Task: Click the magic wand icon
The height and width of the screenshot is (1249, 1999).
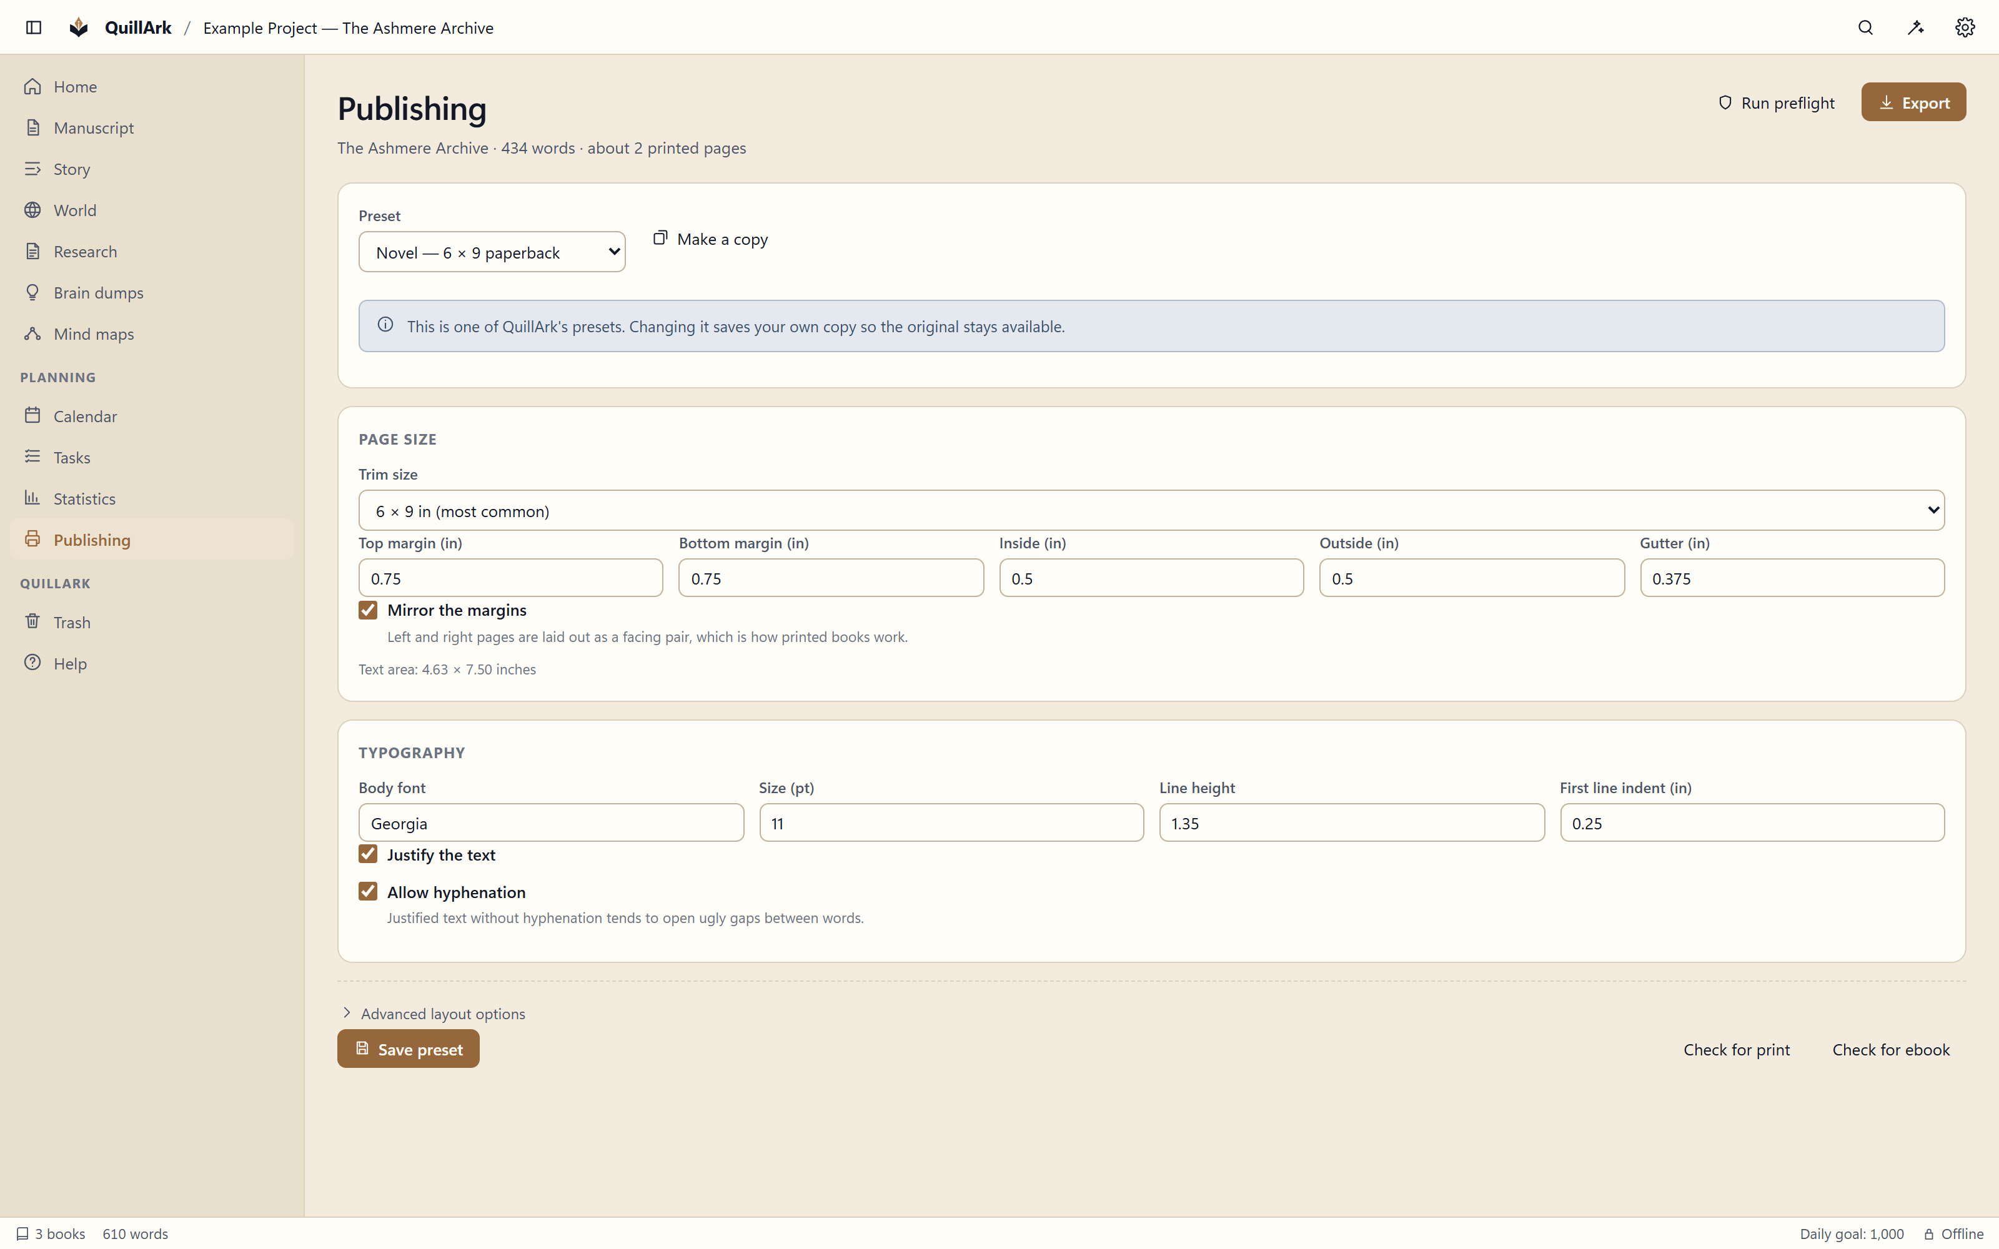Action: (x=1915, y=27)
